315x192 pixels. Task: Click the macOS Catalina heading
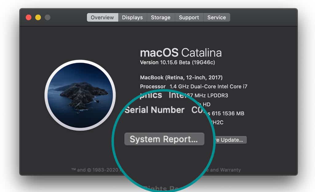[181, 52]
